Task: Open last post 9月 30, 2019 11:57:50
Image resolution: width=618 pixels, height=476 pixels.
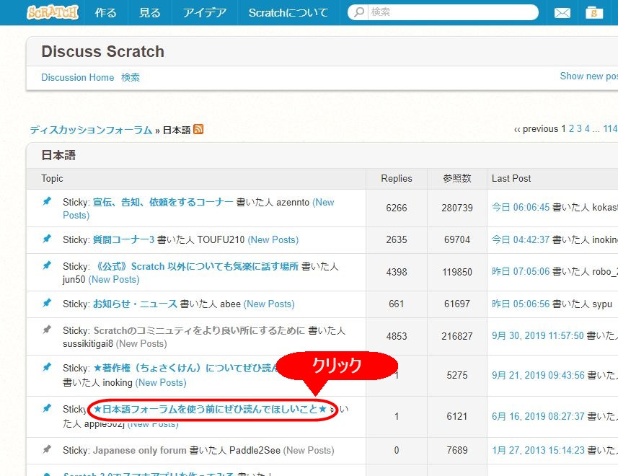Action: [538, 335]
